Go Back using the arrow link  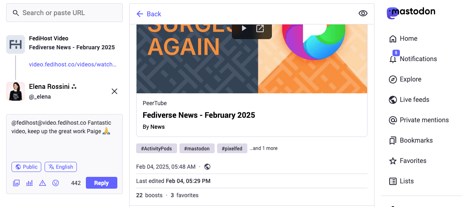pyautogui.click(x=149, y=14)
